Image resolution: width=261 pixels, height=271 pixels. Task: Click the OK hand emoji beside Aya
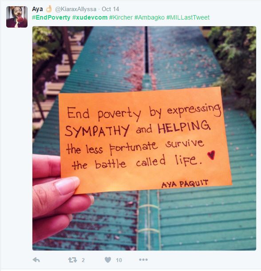pos(49,9)
